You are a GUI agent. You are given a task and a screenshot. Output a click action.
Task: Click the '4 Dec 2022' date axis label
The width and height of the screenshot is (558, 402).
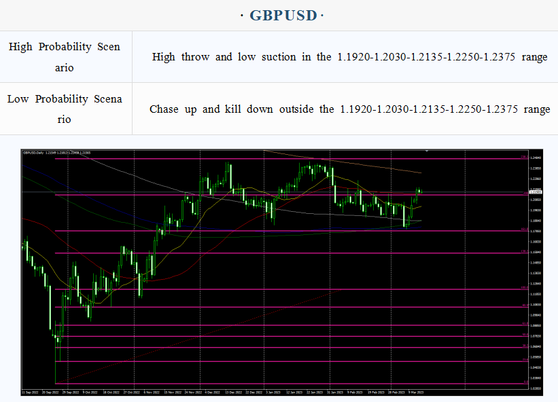pyautogui.click(x=213, y=392)
